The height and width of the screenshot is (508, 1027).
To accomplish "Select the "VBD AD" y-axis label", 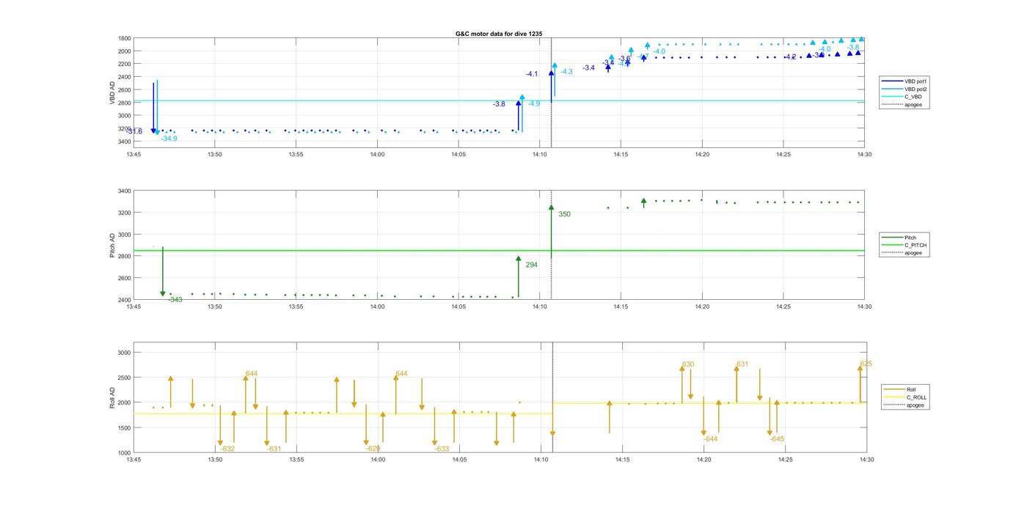I will (112, 92).
